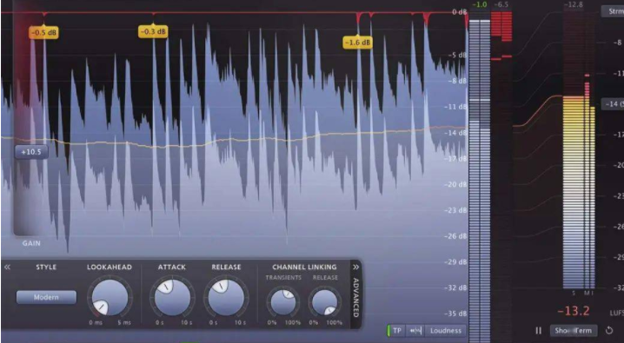This screenshot has width=624, height=343.
Task: Click the channel linking Transients knob
Action: [283, 301]
